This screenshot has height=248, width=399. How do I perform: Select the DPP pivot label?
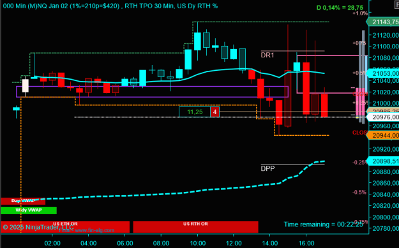point(267,169)
